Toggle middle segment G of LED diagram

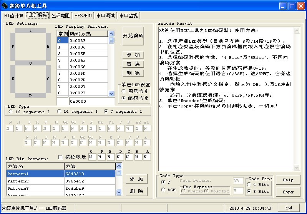(30, 63)
